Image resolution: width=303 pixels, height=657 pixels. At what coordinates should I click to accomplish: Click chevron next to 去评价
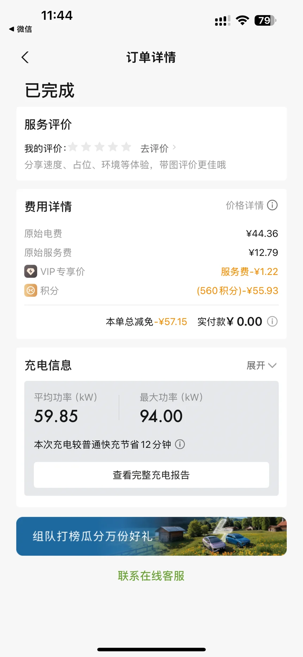pos(174,147)
